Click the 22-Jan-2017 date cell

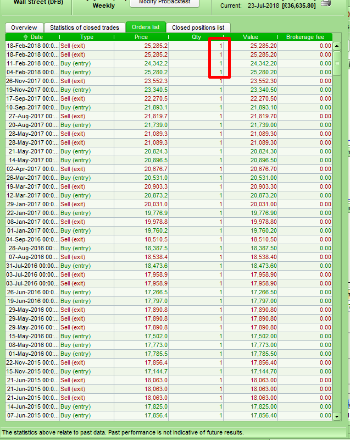pyautogui.click(x=32, y=213)
